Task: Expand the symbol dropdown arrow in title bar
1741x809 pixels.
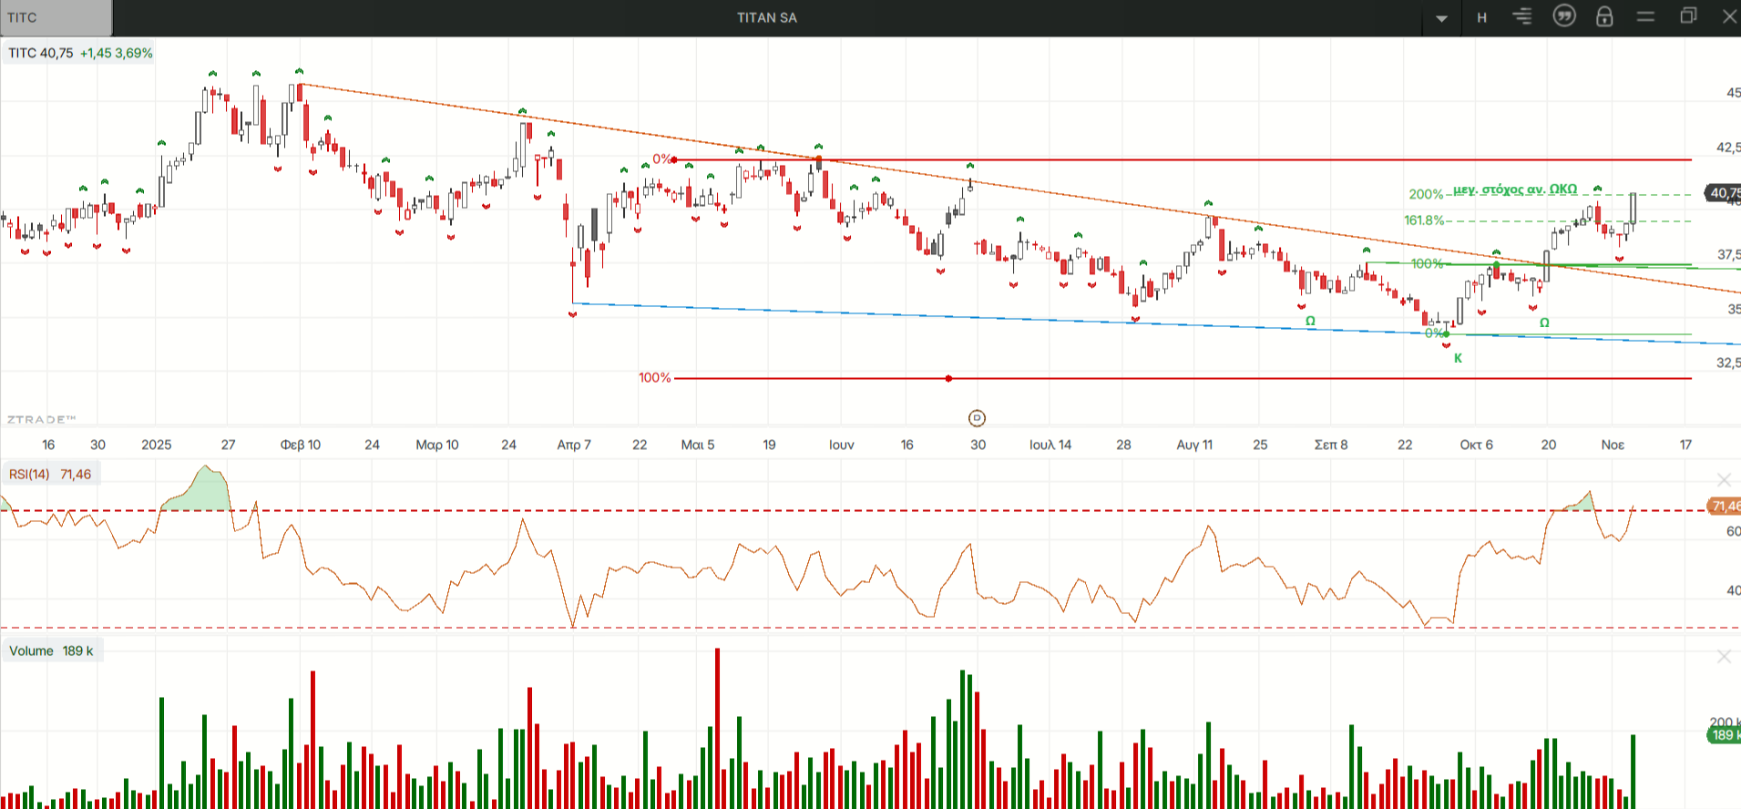Action: coord(1441,18)
